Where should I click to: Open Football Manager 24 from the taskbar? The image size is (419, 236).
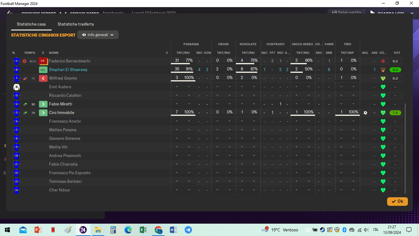pos(83,230)
